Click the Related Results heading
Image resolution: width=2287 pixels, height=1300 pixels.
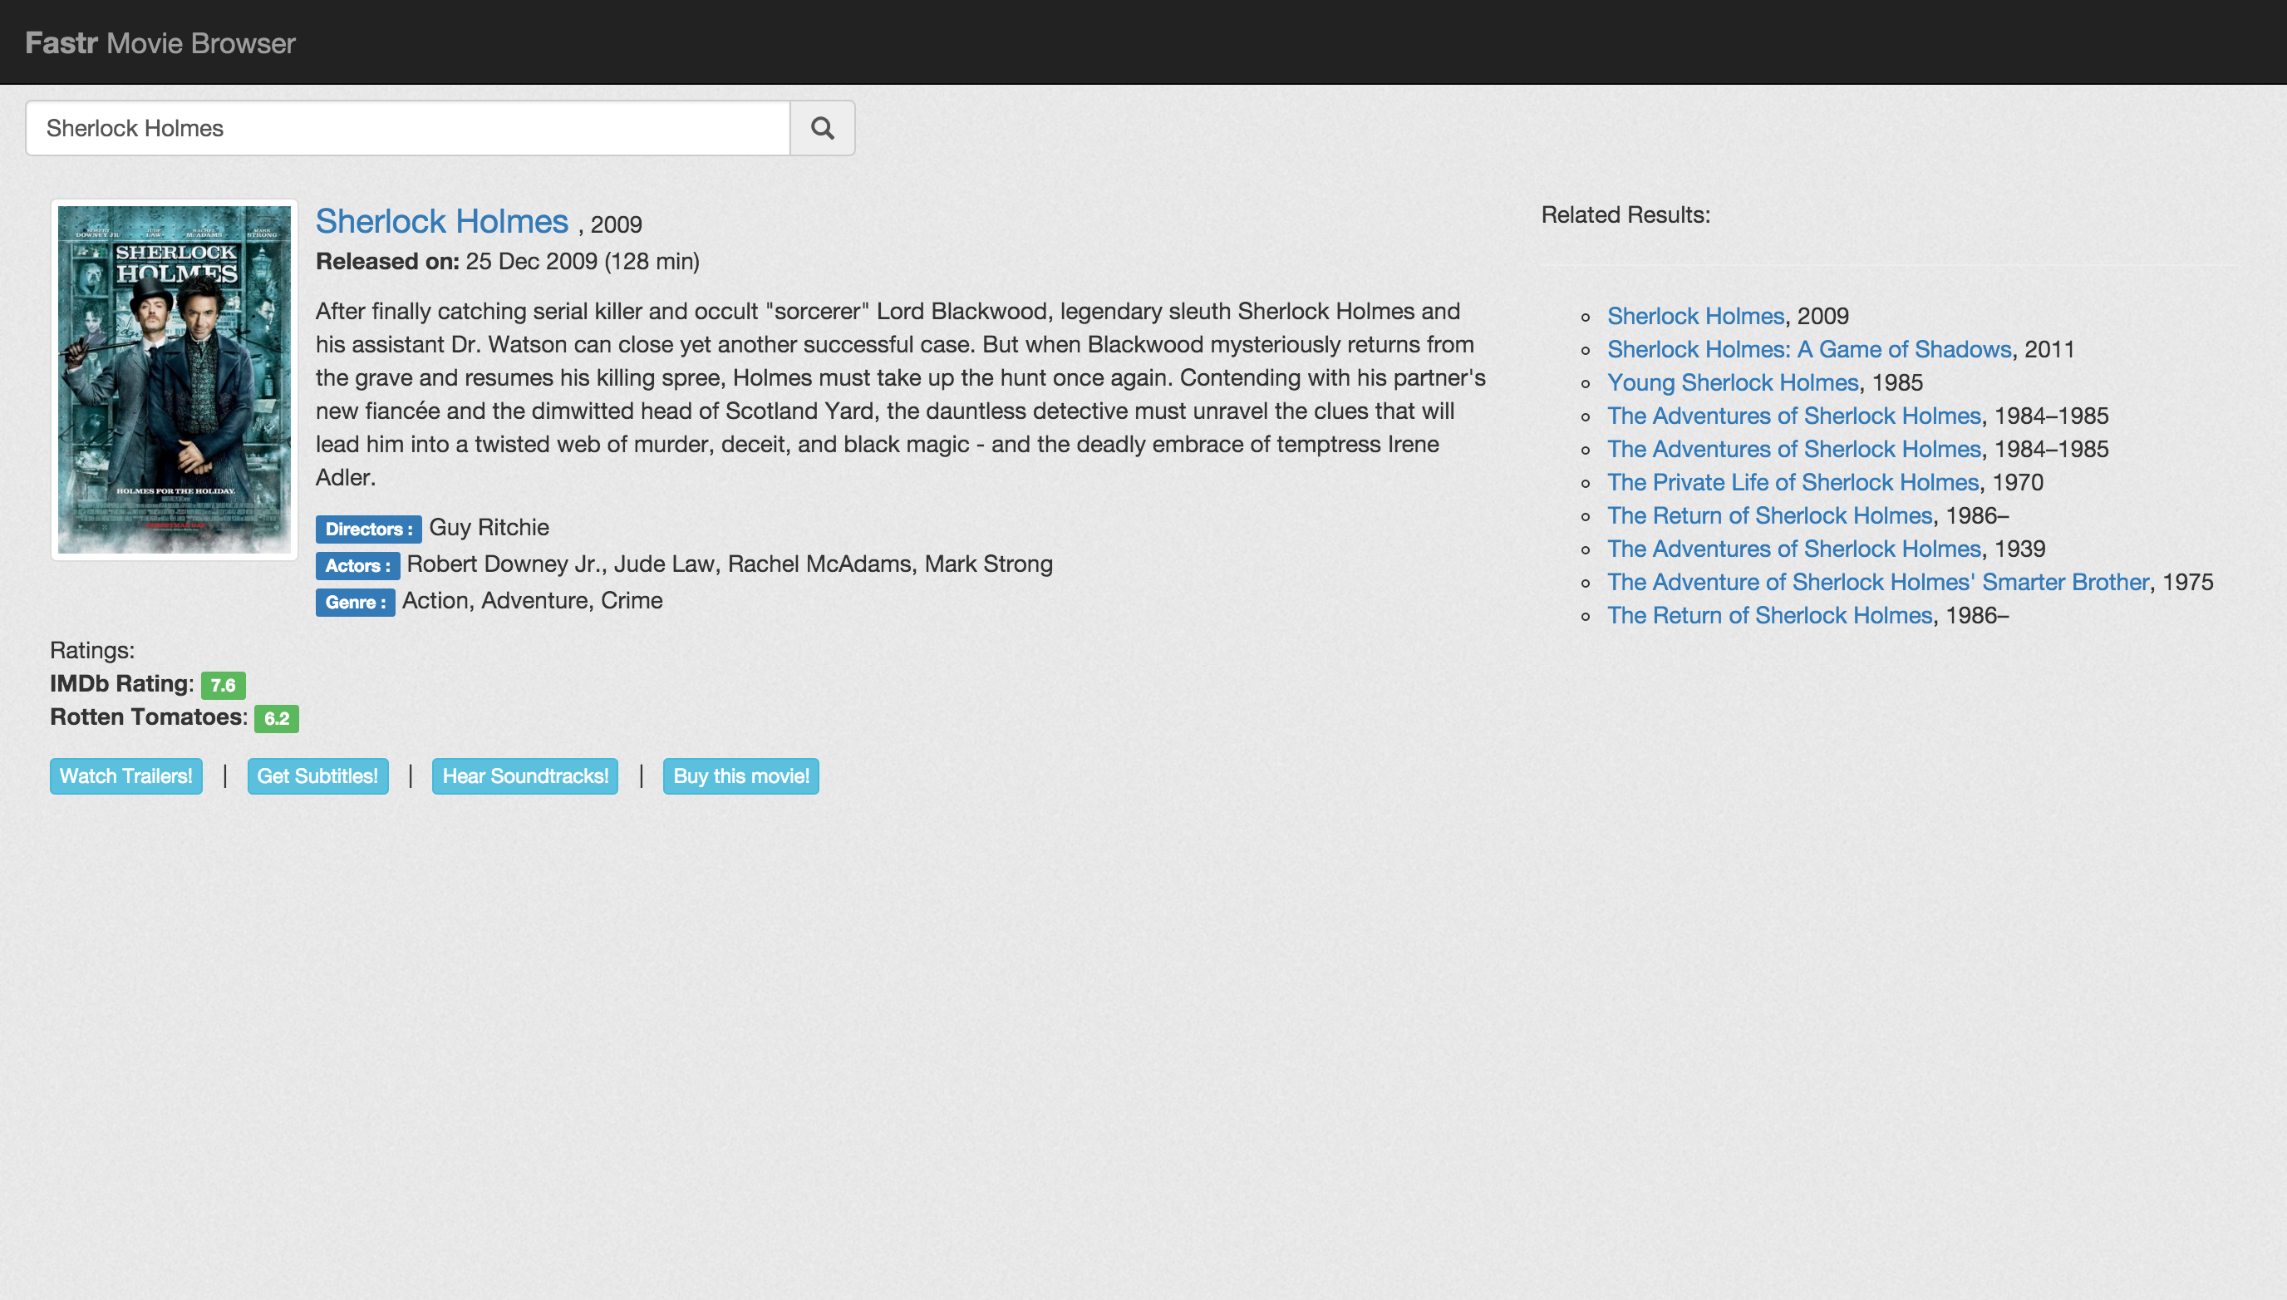point(1625,214)
